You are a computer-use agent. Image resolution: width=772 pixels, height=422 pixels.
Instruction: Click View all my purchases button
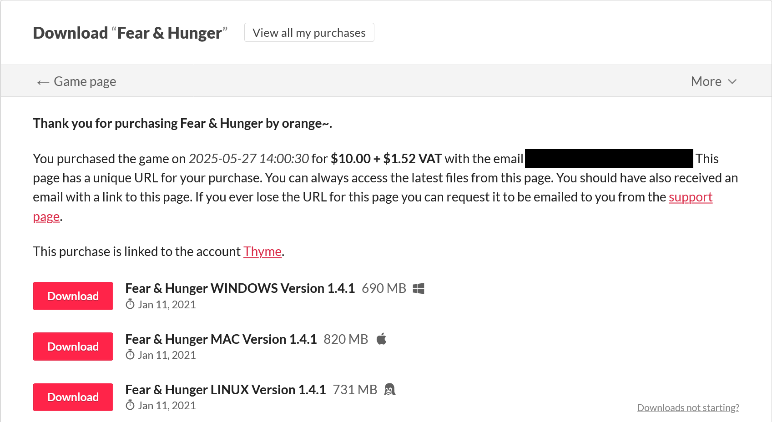pyautogui.click(x=309, y=33)
